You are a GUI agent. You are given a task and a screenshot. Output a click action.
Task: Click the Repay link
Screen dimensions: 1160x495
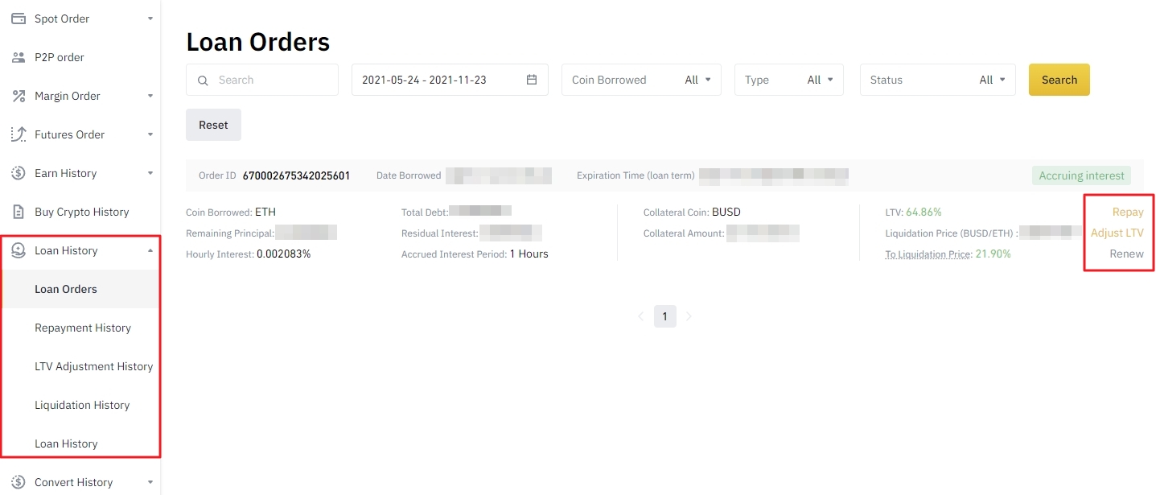click(x=1127, y=212)
